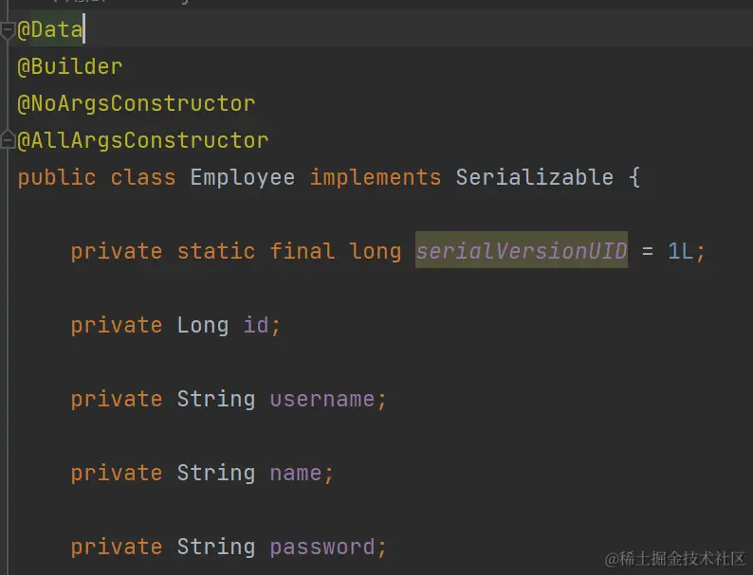Click the 1L literal value

coord(680,251)
